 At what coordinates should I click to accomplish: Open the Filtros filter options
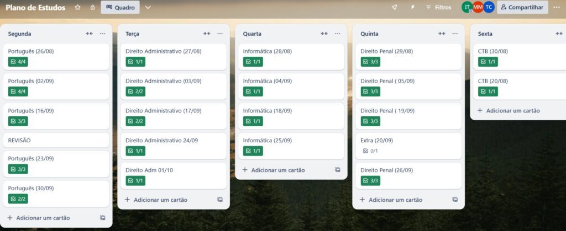(438, 8)
